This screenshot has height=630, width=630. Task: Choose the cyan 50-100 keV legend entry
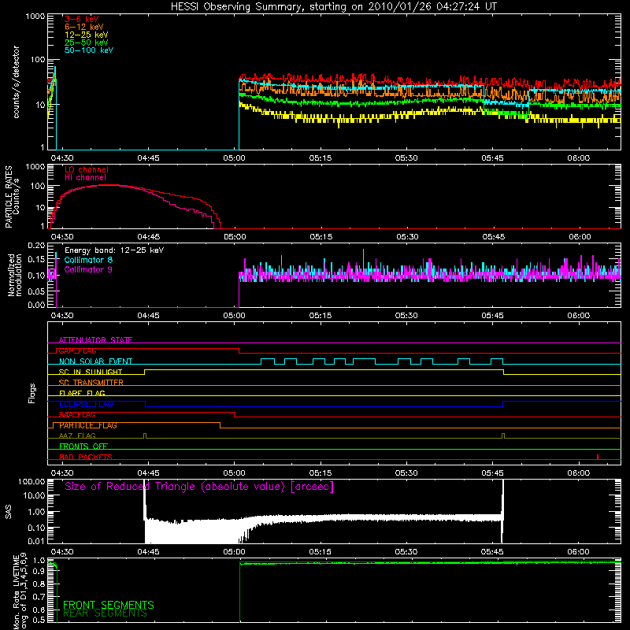pyautogui.click(x=89, y=50)
